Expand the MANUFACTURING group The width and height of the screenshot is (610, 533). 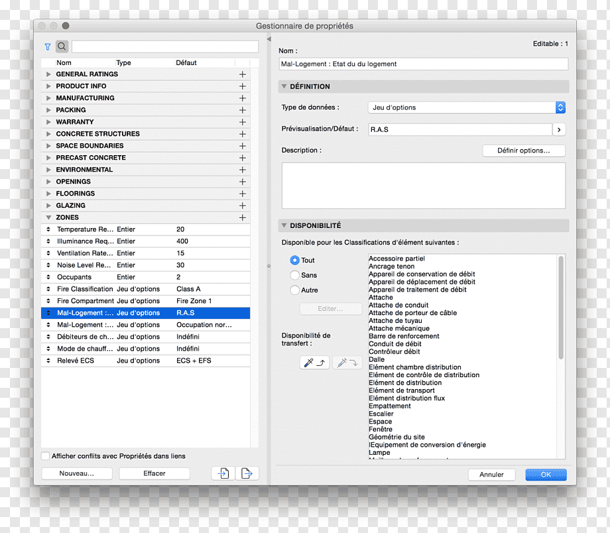(x=48, y=98)
